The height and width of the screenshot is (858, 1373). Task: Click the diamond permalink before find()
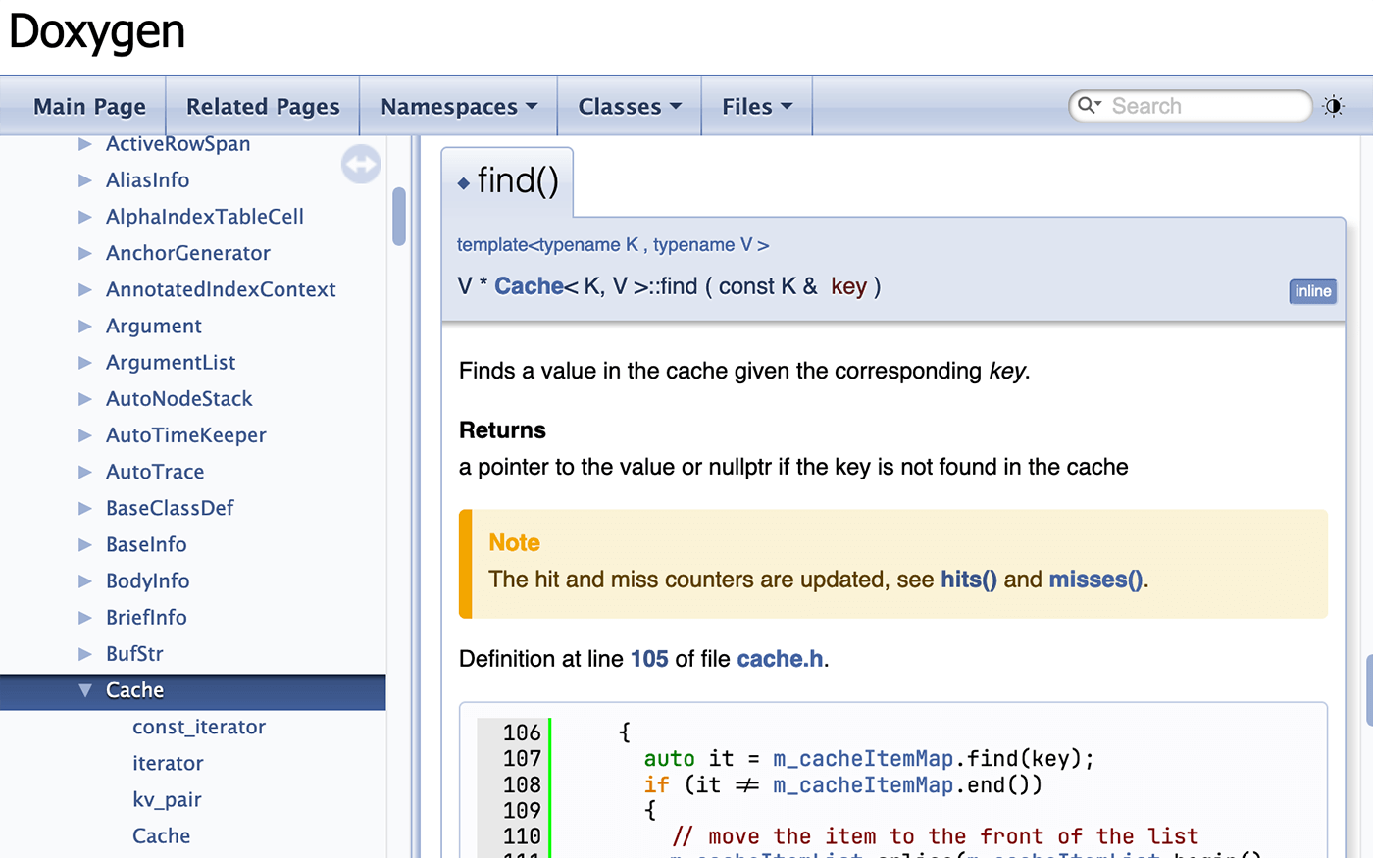click(x=464, y=182)
